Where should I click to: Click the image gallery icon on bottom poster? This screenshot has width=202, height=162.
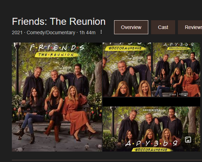click(x=188, y=140)
